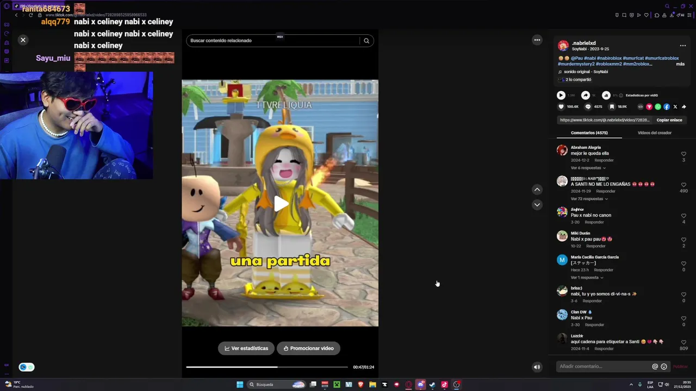Toggle the blue switch at bottom left
This screenshot has height=391, width=696.
(26, 367)
